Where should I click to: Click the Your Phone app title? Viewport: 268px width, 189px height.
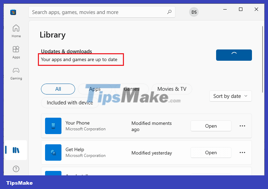77,123
